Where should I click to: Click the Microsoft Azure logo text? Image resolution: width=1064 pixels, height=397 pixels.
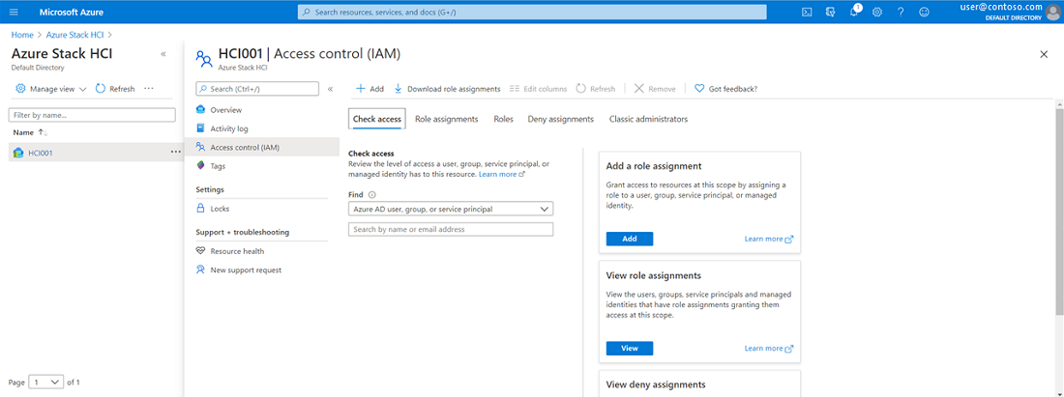tap(72, 13)
